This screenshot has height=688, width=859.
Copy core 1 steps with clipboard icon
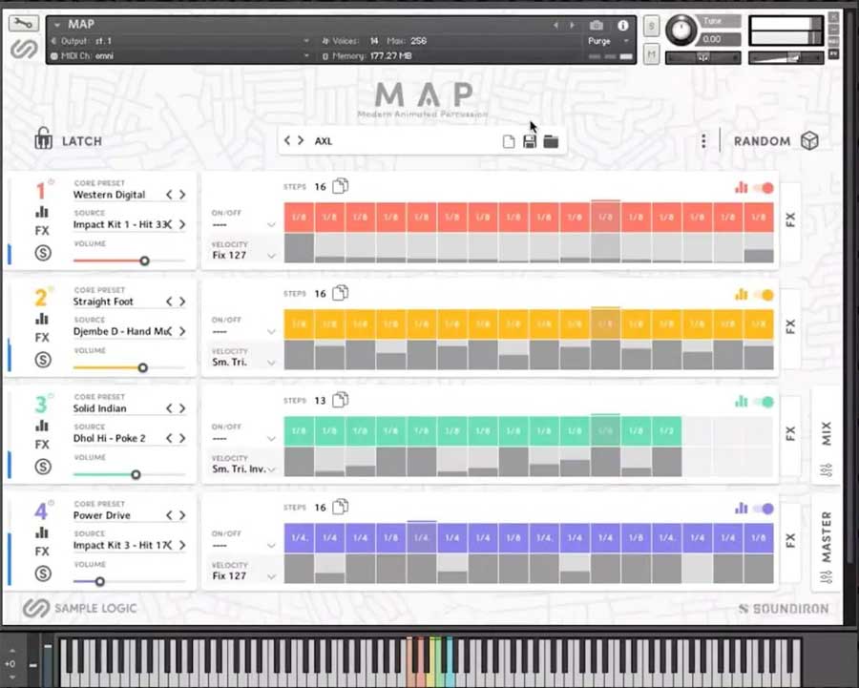[x=340, y=186]
